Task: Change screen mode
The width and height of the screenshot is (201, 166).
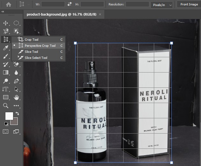Action: coord(16,131)
